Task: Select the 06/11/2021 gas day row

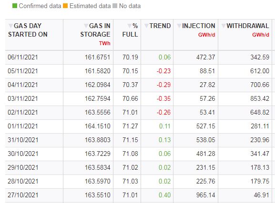Action: tap(139, 57)
